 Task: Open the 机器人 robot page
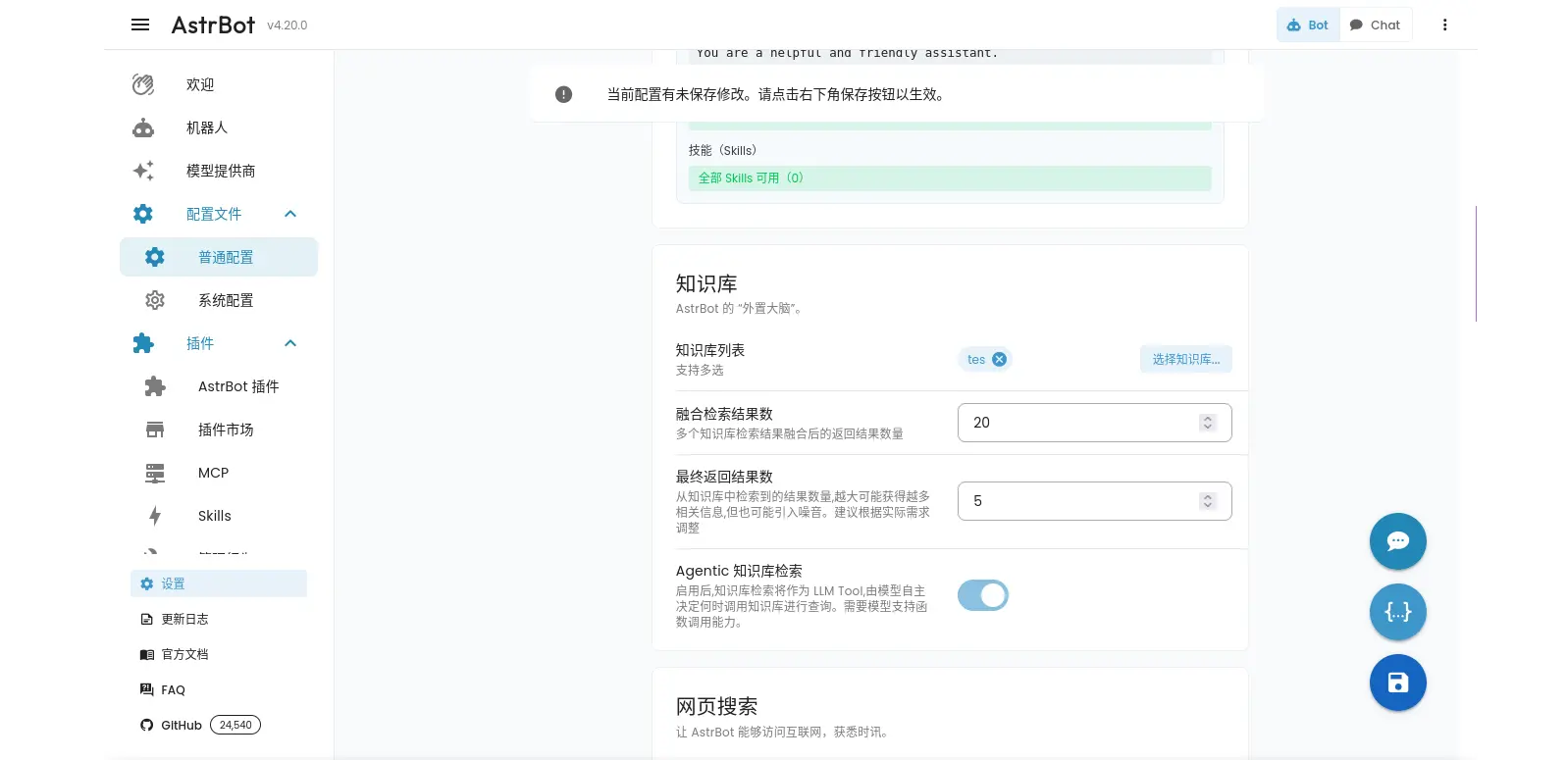206,127
